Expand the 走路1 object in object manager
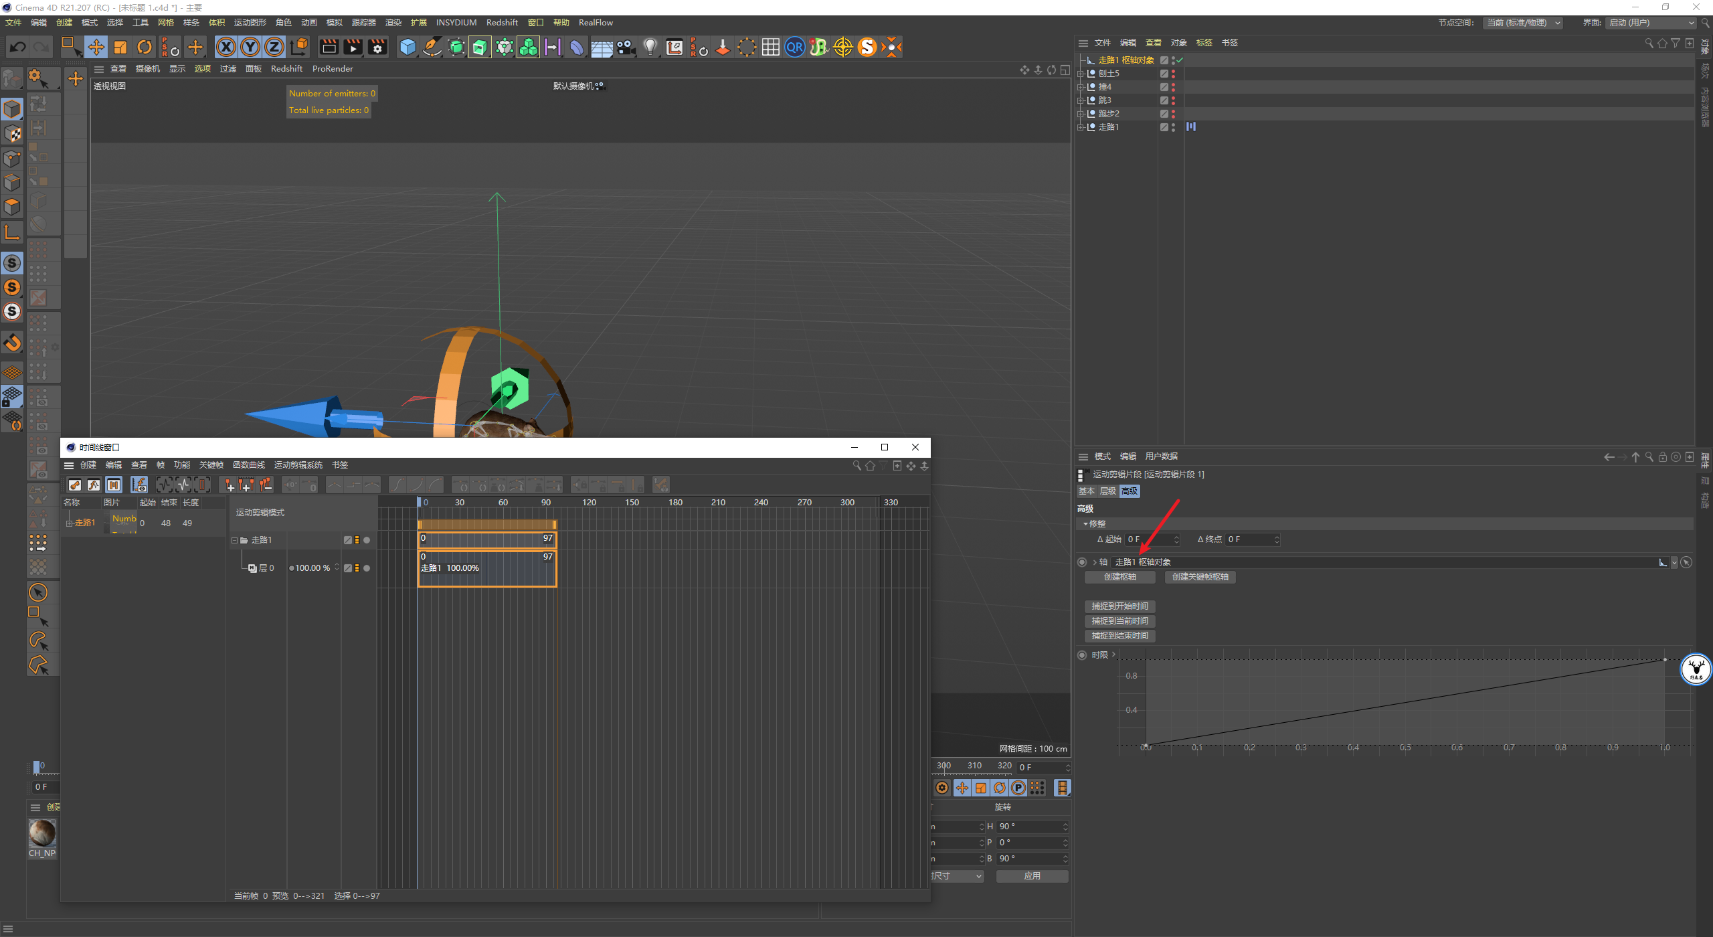This screenshot has height=937, width=1713. pyautogui.click(x=1080, y=127)
